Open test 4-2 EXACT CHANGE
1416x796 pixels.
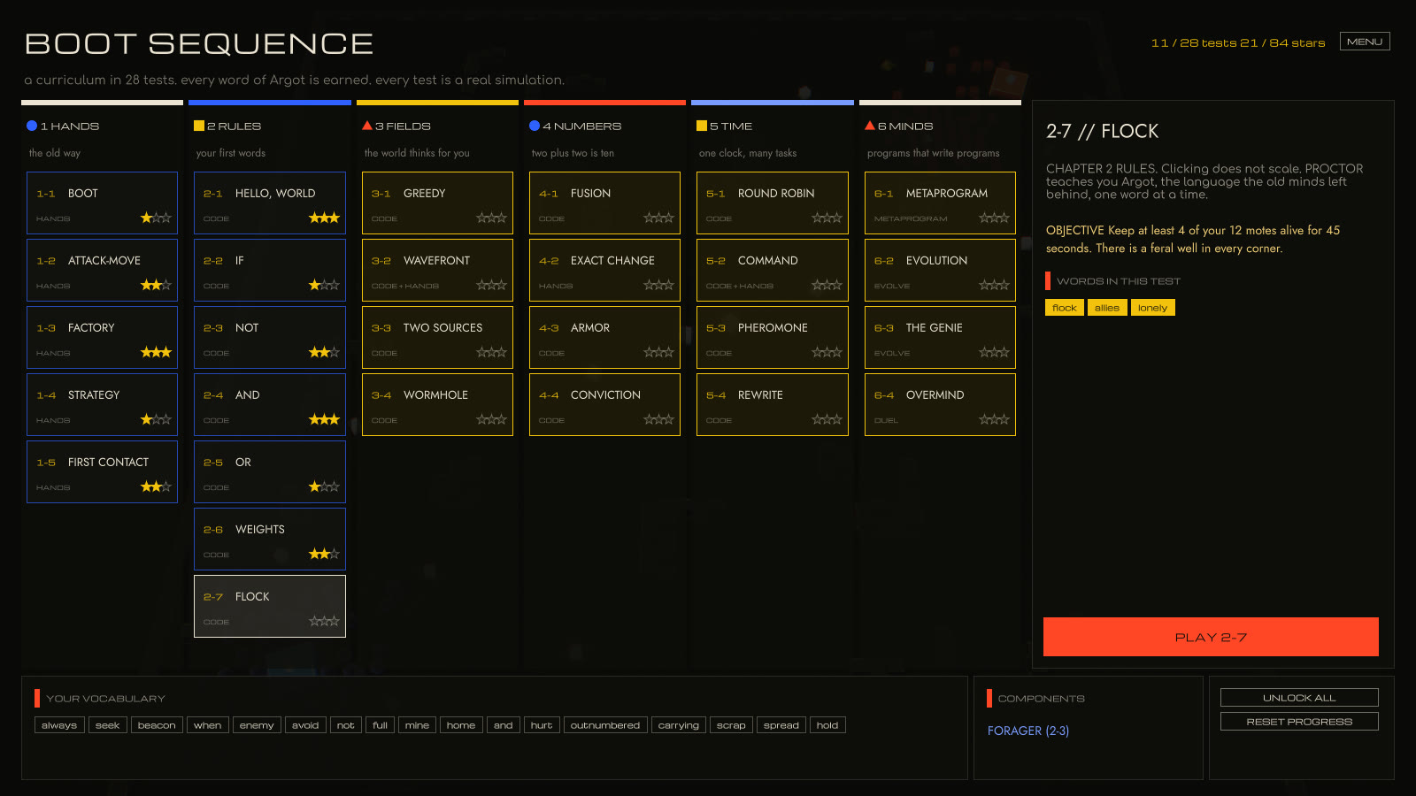coord(604,270)
